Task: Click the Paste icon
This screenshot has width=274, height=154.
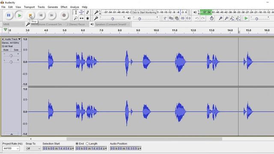Action: tap(177, 18)
